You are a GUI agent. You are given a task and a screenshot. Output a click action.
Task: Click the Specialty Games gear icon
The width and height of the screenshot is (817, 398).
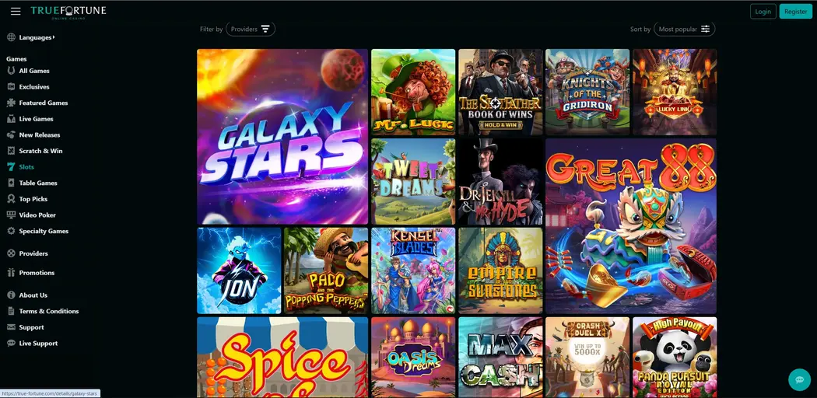[11, 231]
